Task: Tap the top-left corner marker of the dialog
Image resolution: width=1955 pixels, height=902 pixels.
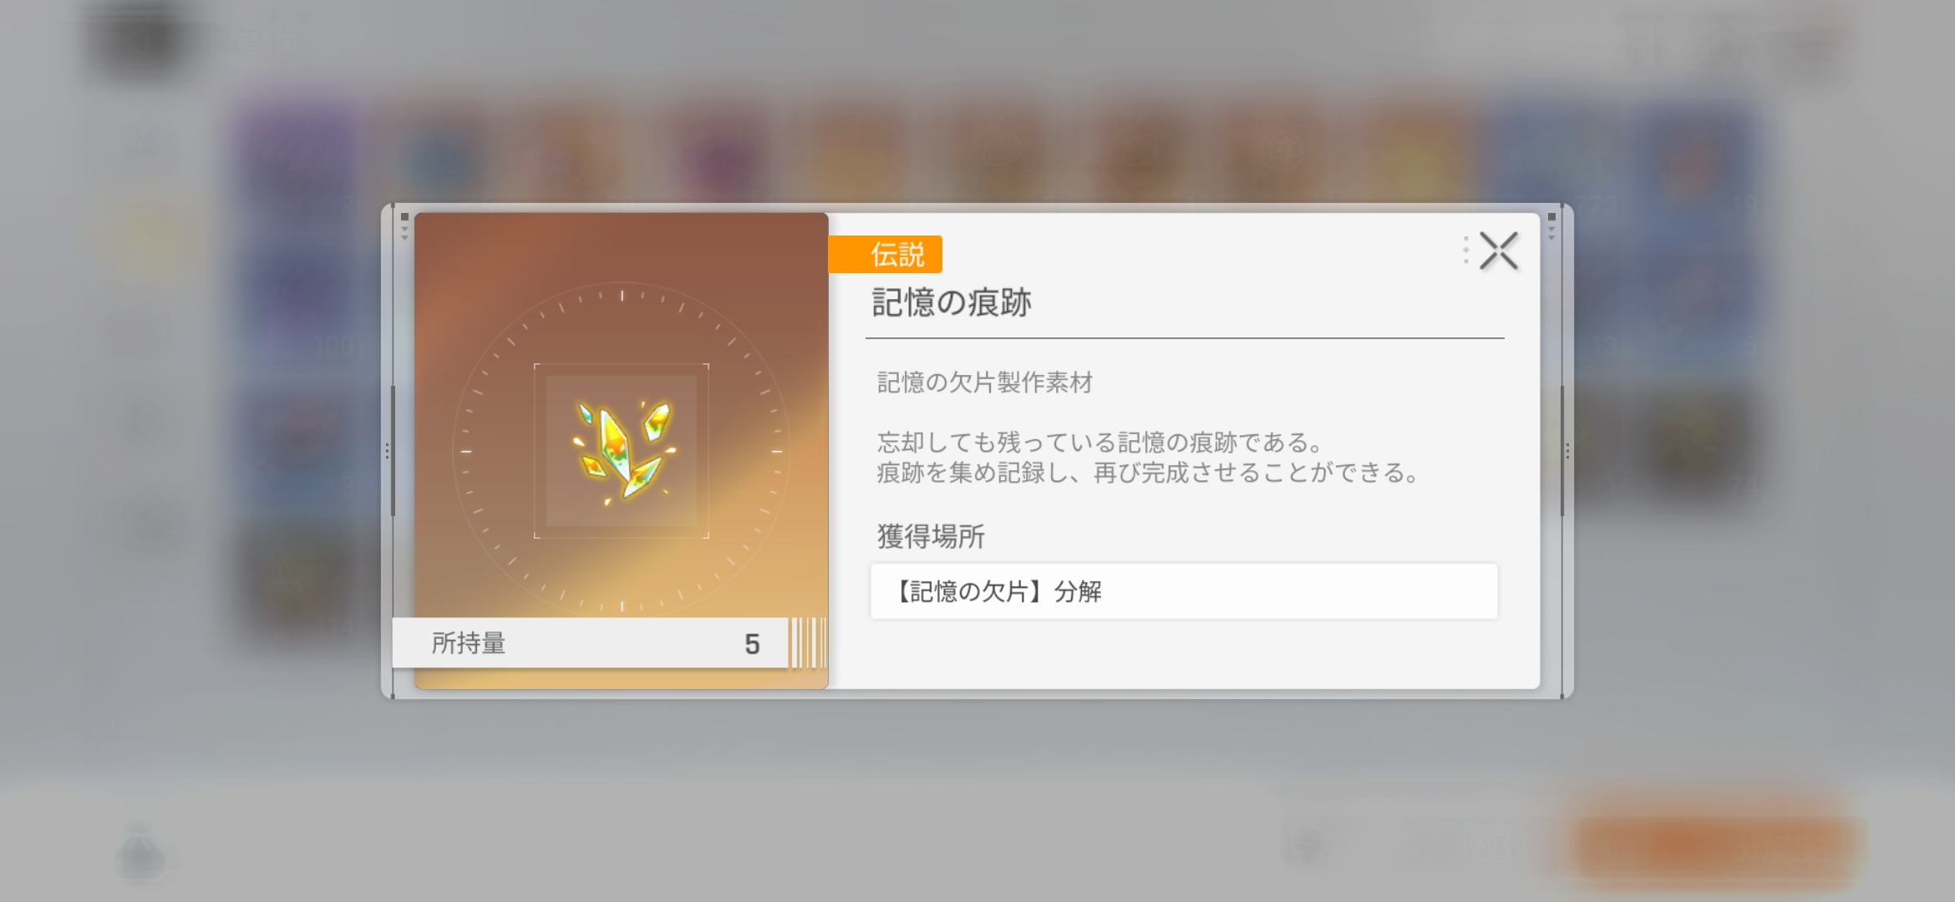Action: [404, 225]
